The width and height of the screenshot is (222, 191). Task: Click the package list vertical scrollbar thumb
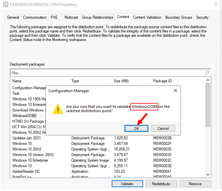click(x=208, y=105)
